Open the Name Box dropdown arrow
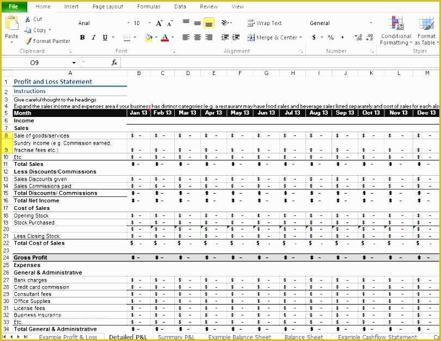 73,63
